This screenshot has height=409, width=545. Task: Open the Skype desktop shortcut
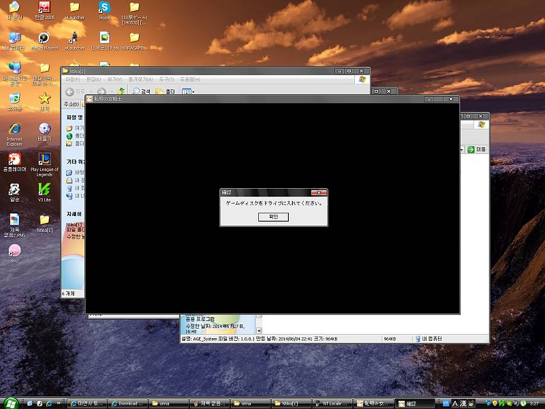coord(104,8)
